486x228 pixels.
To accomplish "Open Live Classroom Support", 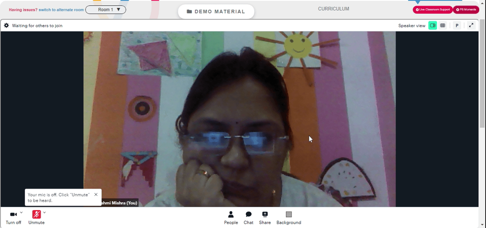I will (x=433, y=10).
